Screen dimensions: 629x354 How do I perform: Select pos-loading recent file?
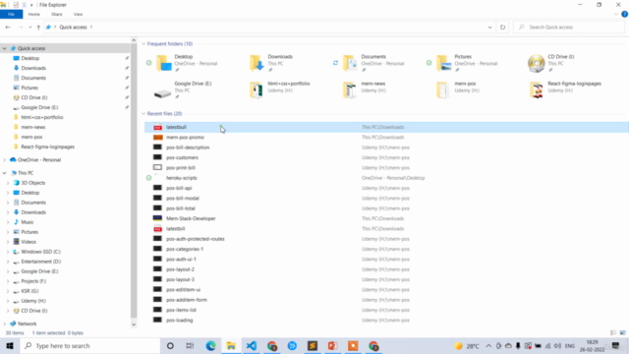pyautogui.click(x=179, y=321)
